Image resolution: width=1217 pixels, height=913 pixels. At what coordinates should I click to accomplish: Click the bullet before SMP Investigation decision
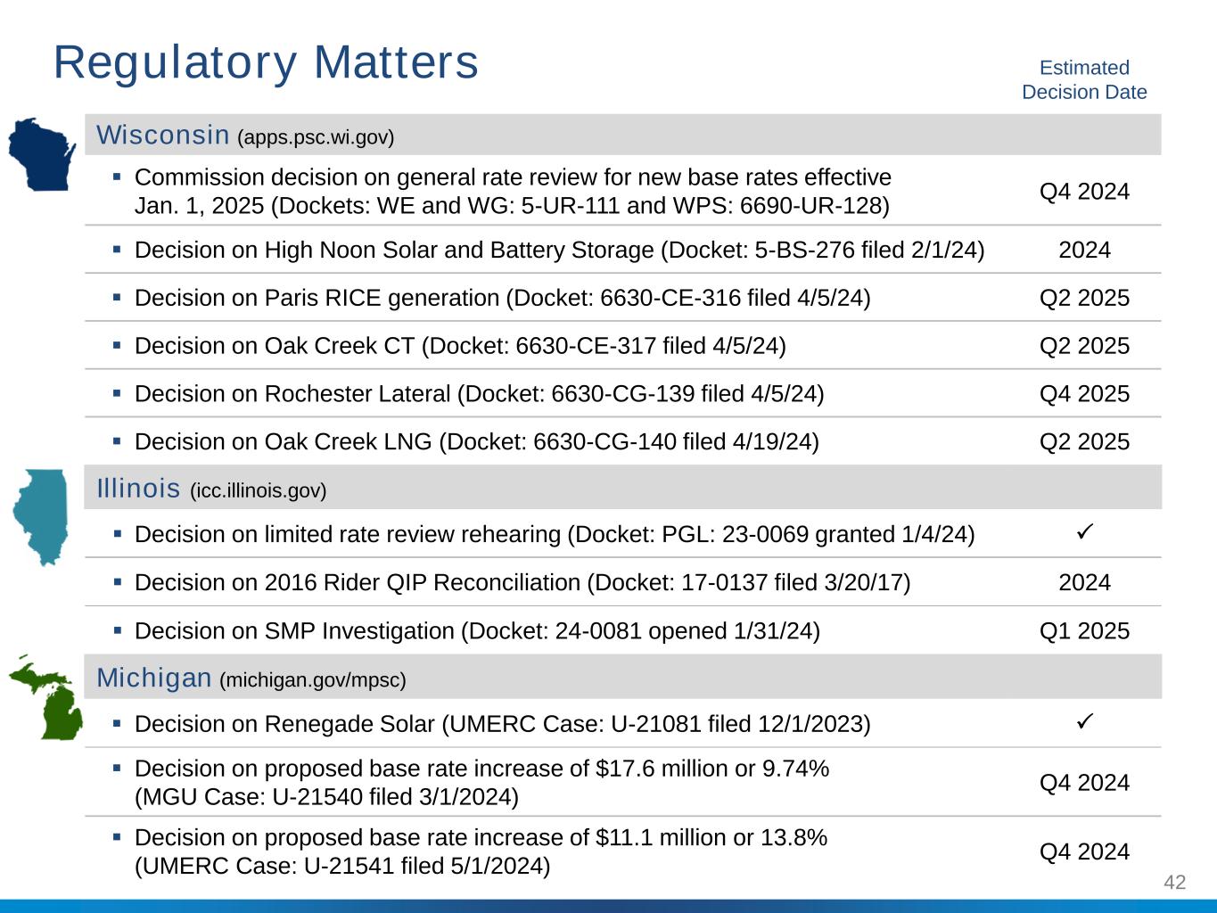pyautogui.click(x=117, y=630)
